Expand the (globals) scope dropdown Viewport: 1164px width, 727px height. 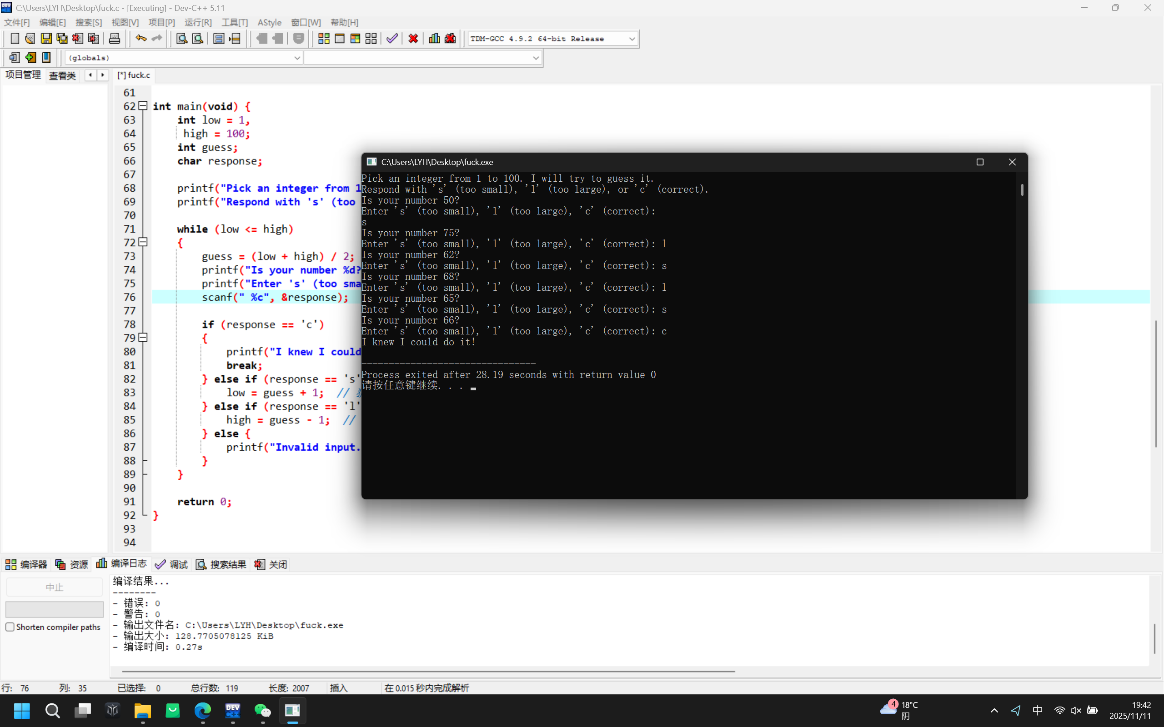tap(297, 58)
